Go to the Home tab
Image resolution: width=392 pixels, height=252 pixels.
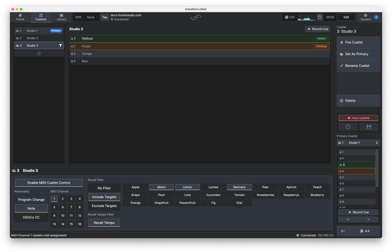(20, 17)
